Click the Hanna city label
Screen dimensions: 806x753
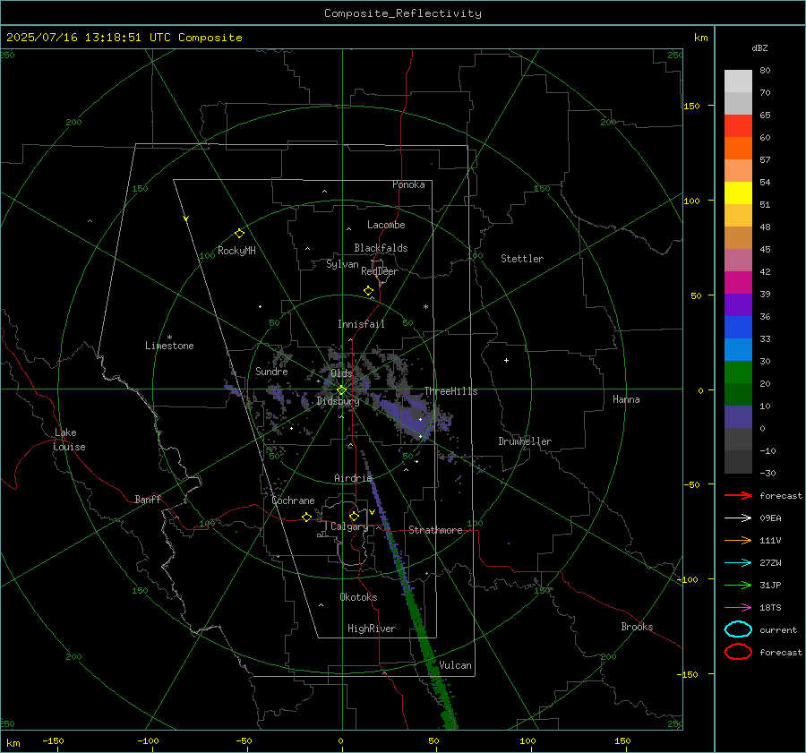coord(626,399)
